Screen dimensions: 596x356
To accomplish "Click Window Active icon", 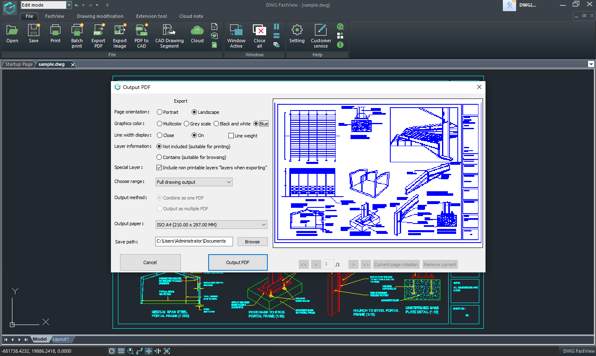I will coord(236,31).
